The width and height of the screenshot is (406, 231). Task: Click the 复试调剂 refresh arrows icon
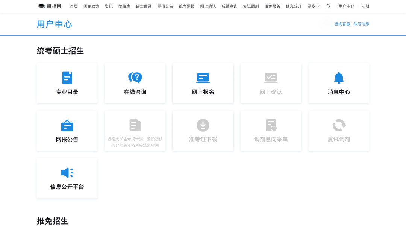(339, 125)
